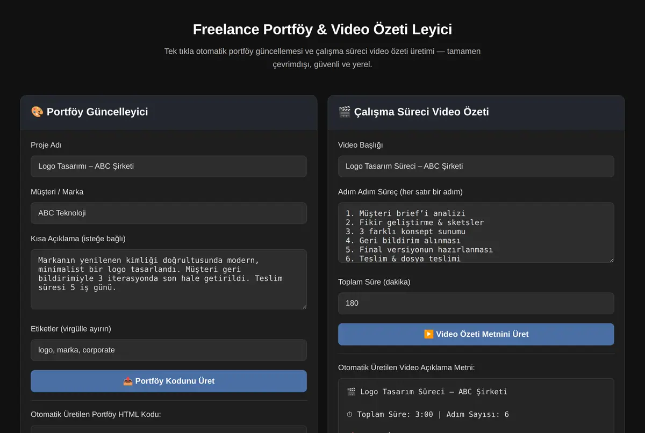Click the text Otomatik Üretilen Portföy HTML Kodu
This screenshot has height=433, width=645.
click(96, 414)
